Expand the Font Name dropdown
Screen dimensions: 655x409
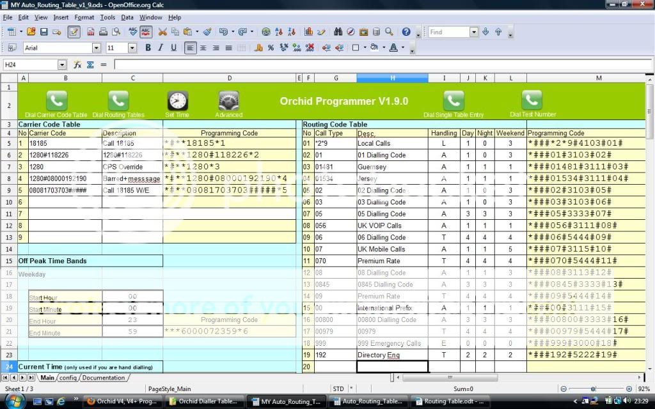pyautogui.click(x=97, y=47)
